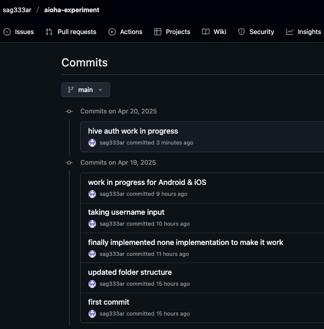
Task: Click '11 hours ago' timestamp
Action: tap(172, 254)
